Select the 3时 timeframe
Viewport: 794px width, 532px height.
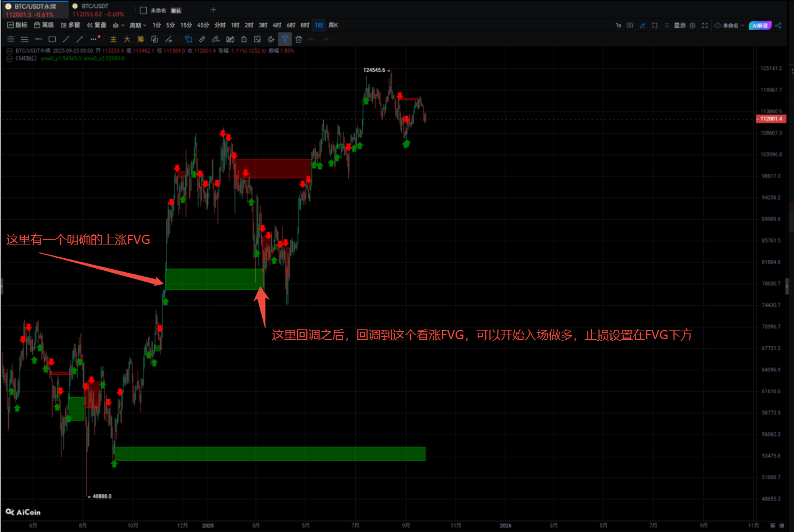pyautogui.click(x=263, y=25)
